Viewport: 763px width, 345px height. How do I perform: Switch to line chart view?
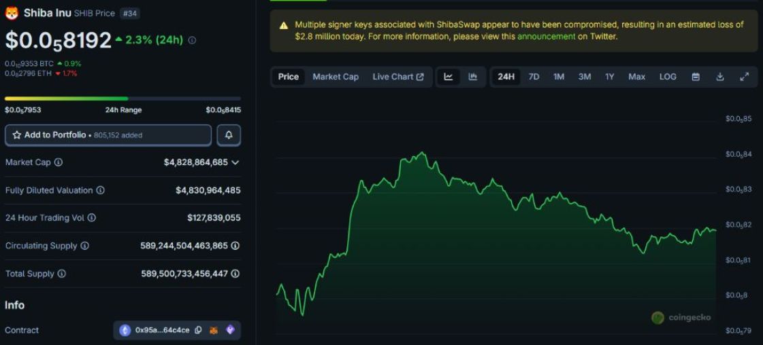448,77
